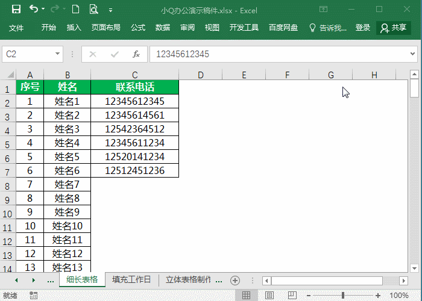This screenshot has width=422, height=301.
Task: Click next sheet navigation arrow
Action: pyautogui.click(x=33, y=281)
